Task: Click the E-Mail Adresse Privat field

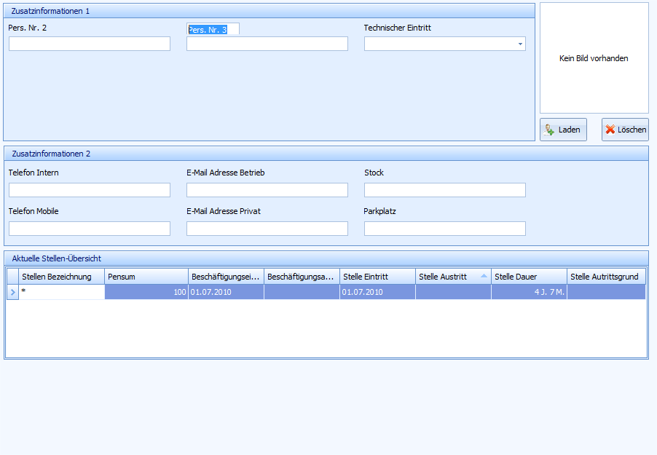Action: pos(267,229)
